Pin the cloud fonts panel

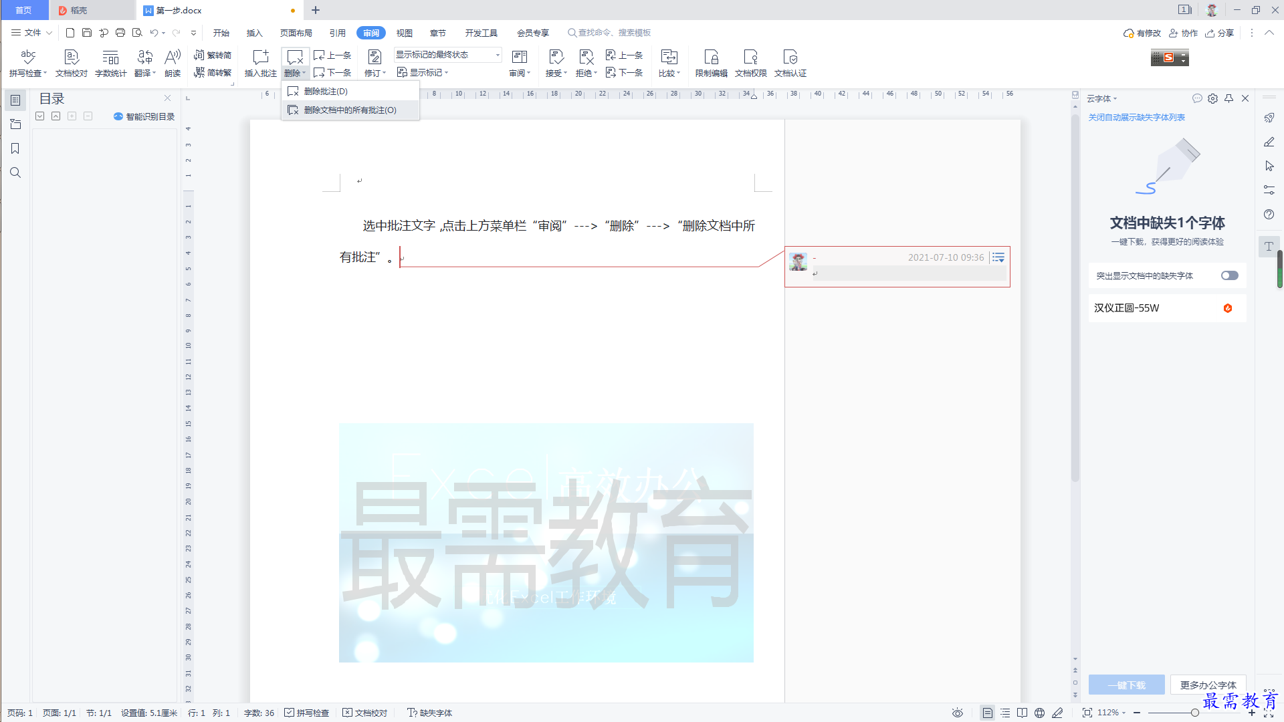point(1228,98)
